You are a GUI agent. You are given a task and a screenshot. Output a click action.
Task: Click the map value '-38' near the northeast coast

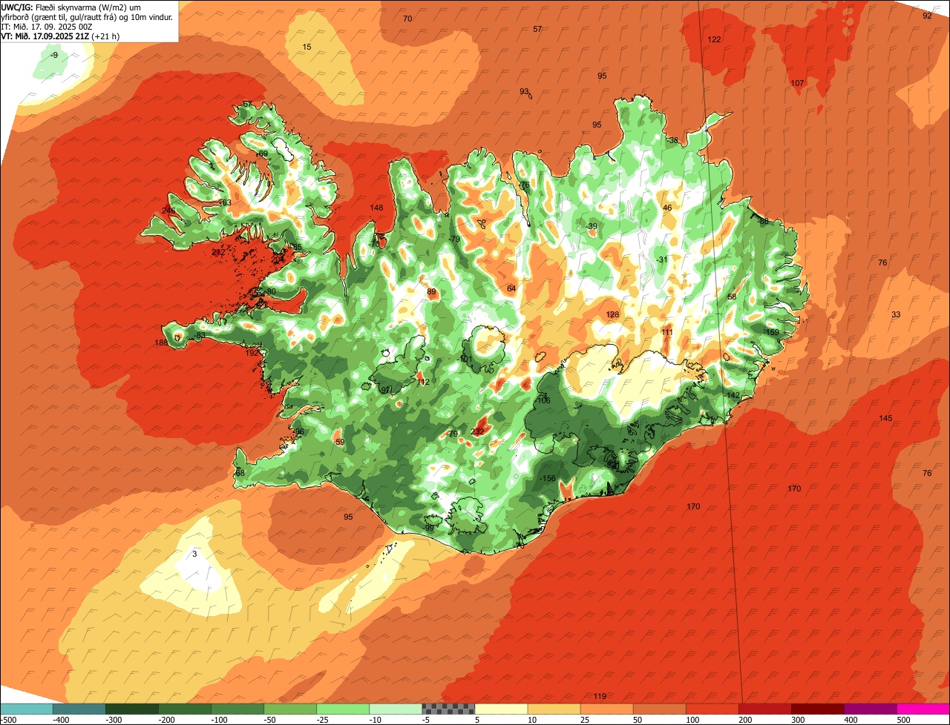(672, 140)
